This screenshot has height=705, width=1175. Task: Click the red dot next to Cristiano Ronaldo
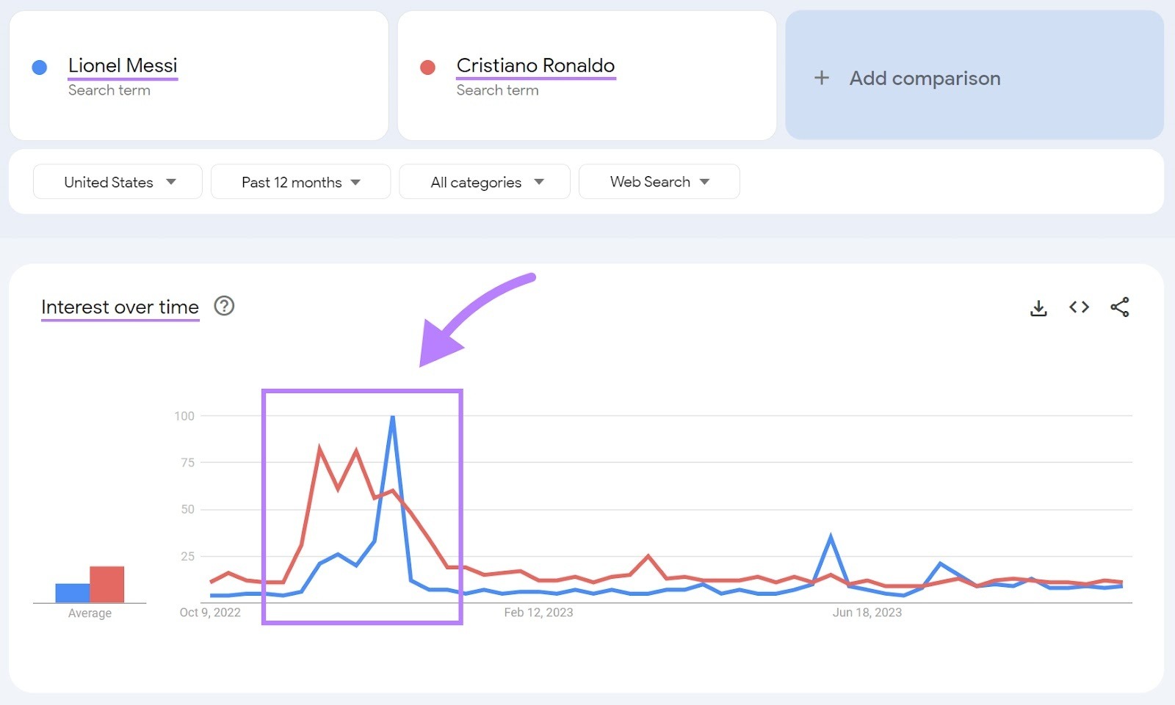click(428, 66)
